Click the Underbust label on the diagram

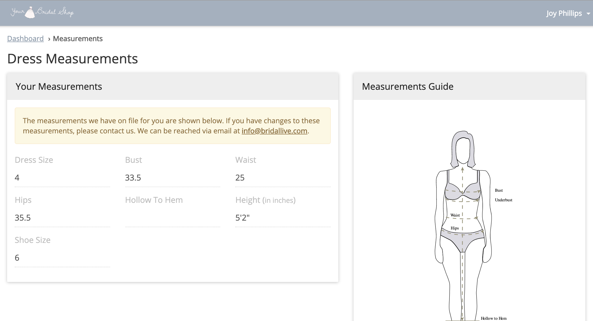point(503,200)
